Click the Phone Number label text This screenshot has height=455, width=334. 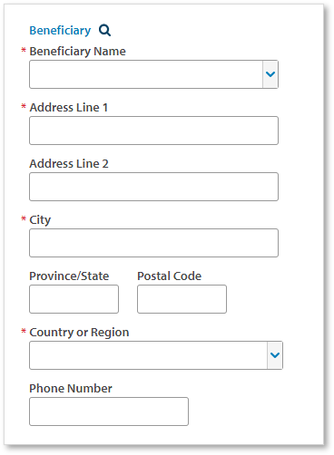click(x=71, y=389)
